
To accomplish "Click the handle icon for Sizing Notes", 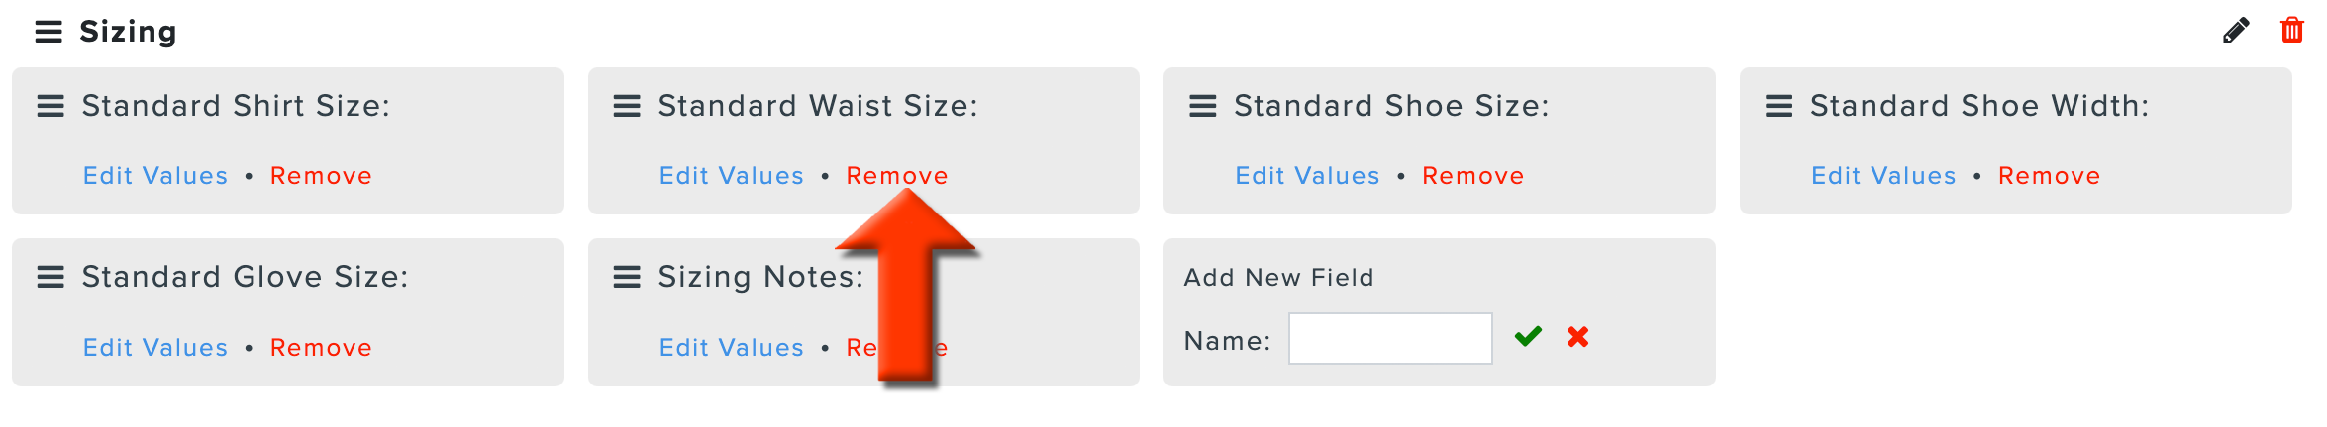I will pos(627,277).
